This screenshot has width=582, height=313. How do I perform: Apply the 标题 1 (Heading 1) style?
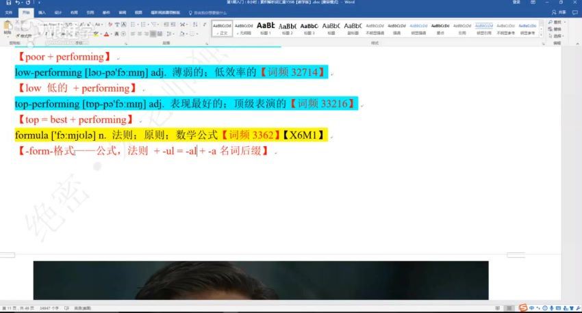point(266,29)
